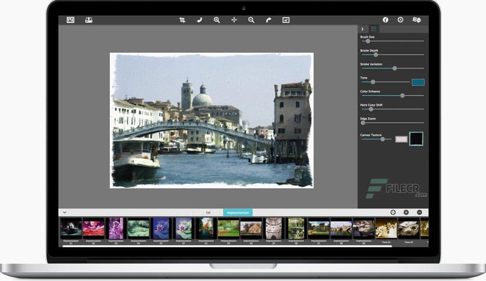The image size is (486, 281).
Task: Open the info icon in toolbar
Action: tap(385, 20)
